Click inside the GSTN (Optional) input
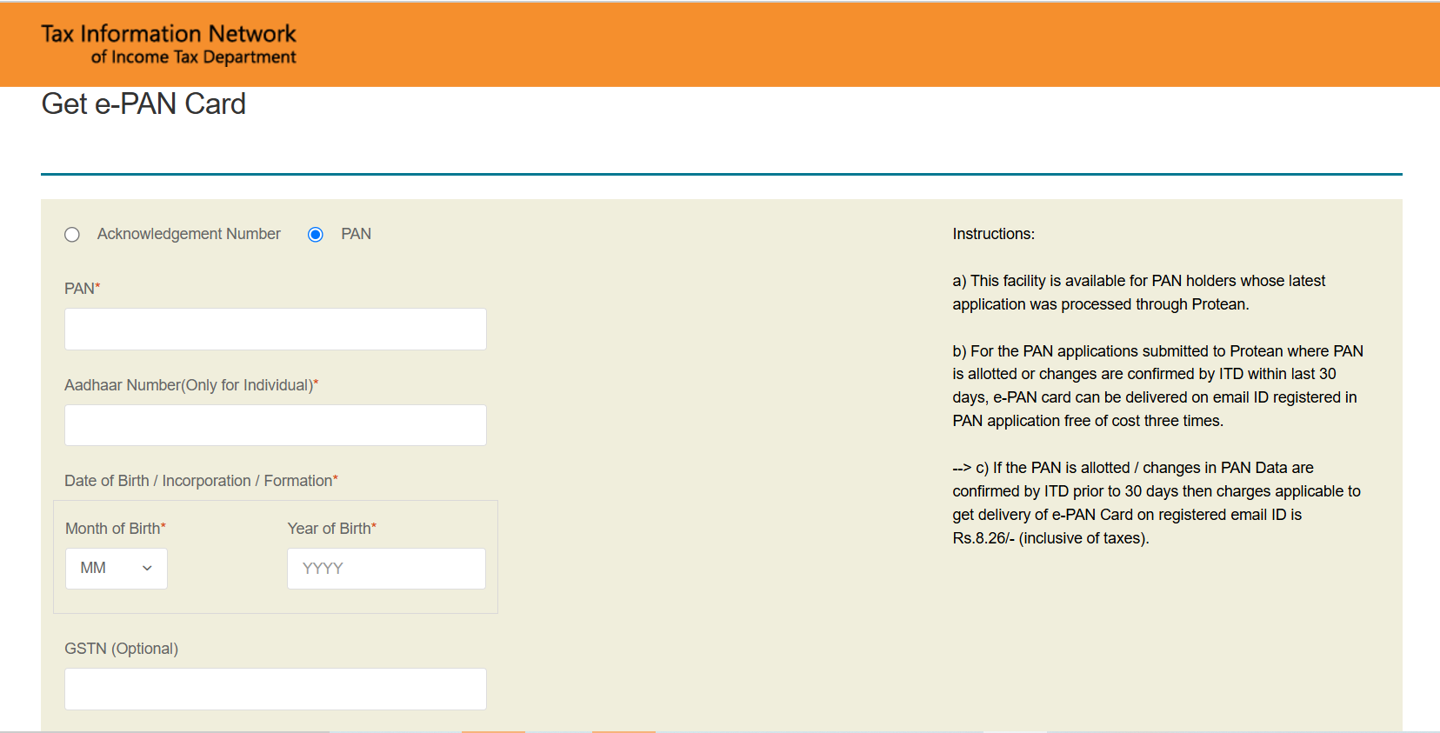Screen dimensions: 1440x733 pyautogui.click(x=275, y=689)
